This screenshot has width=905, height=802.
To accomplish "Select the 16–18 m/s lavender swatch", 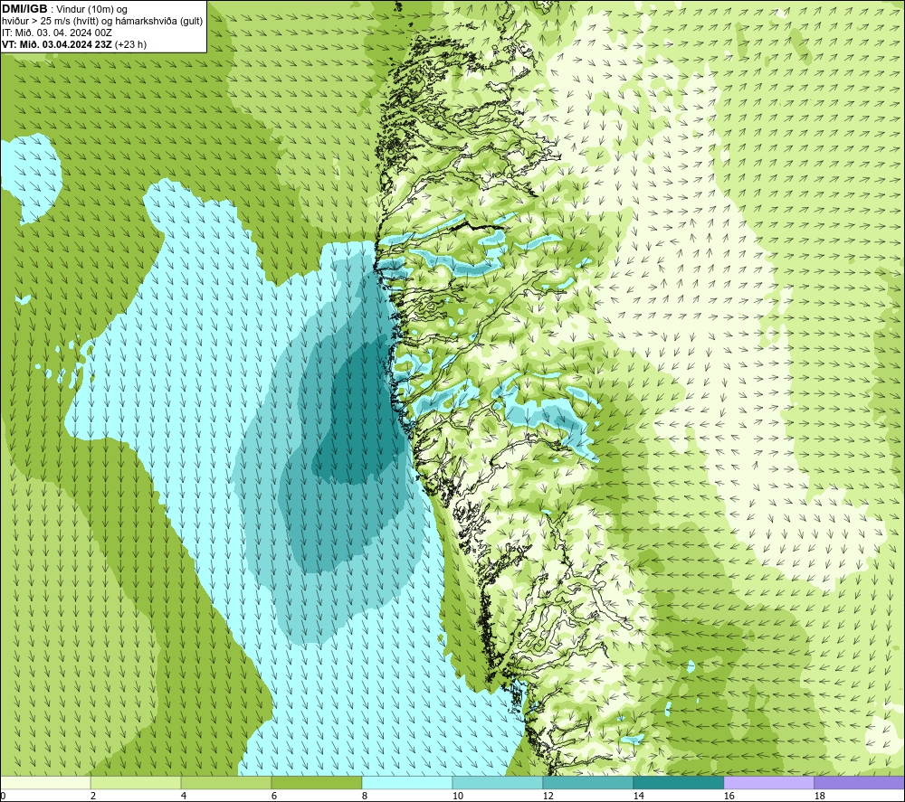I will [768, 782].
